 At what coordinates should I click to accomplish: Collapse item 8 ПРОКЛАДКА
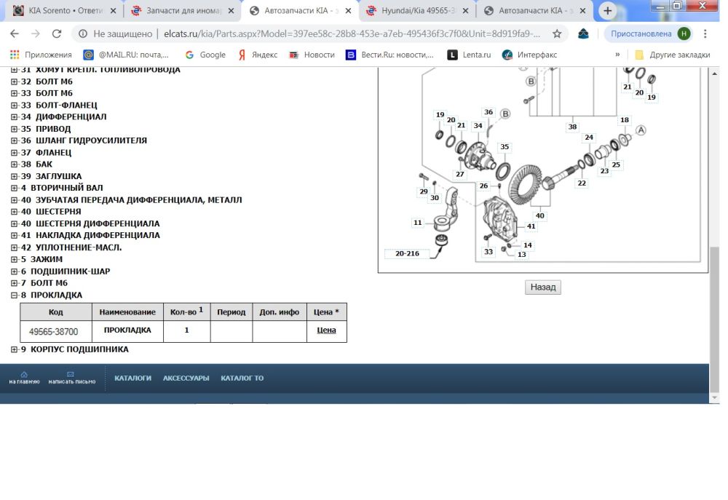point(14,295)
